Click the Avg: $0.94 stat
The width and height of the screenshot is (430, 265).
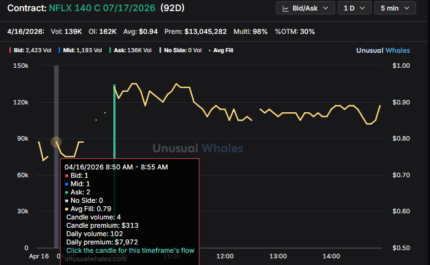coord(141,32)
